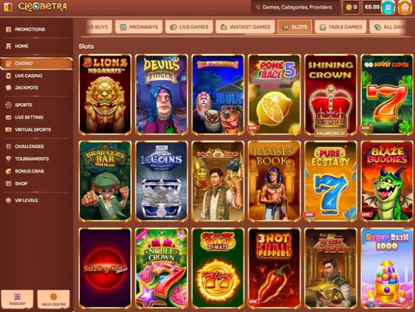Screen dimensions: 415x312
Task: Open the English language selector
Action: (x=17, y=299)
